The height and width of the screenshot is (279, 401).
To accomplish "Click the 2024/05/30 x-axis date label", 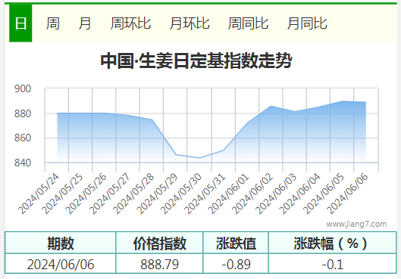I will (181, 194).
